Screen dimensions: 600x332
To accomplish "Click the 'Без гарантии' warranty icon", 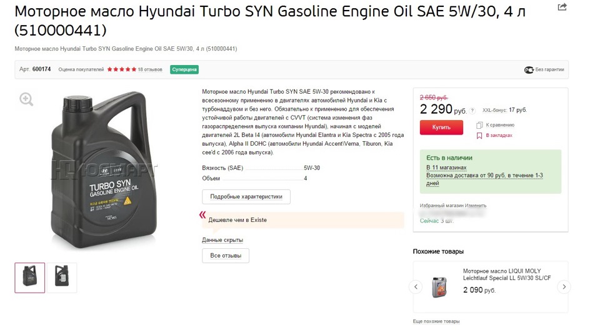I will 529,70.
